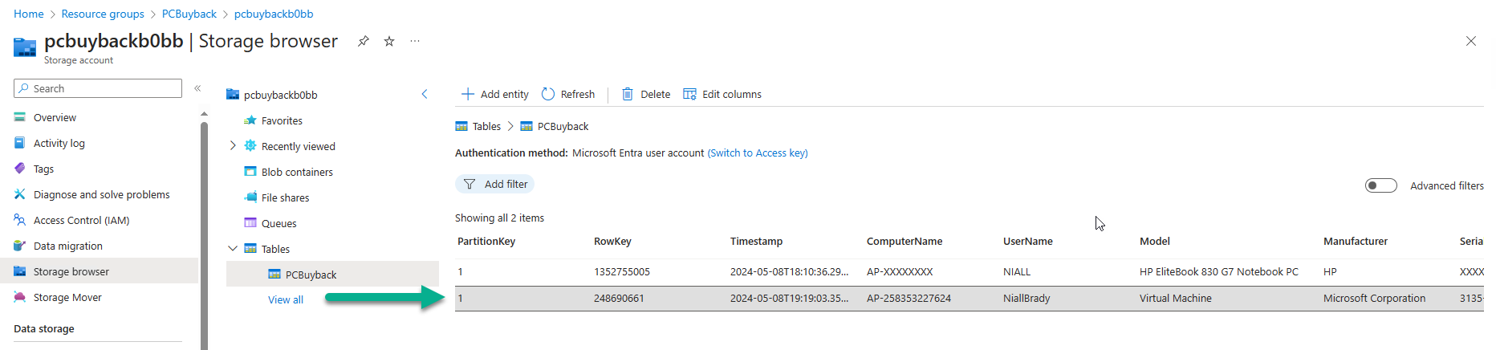This screenshot has width=1496, height=350.
Task: Click the Activity log icon
Action: pyautogui.click(x=20, y=143)
